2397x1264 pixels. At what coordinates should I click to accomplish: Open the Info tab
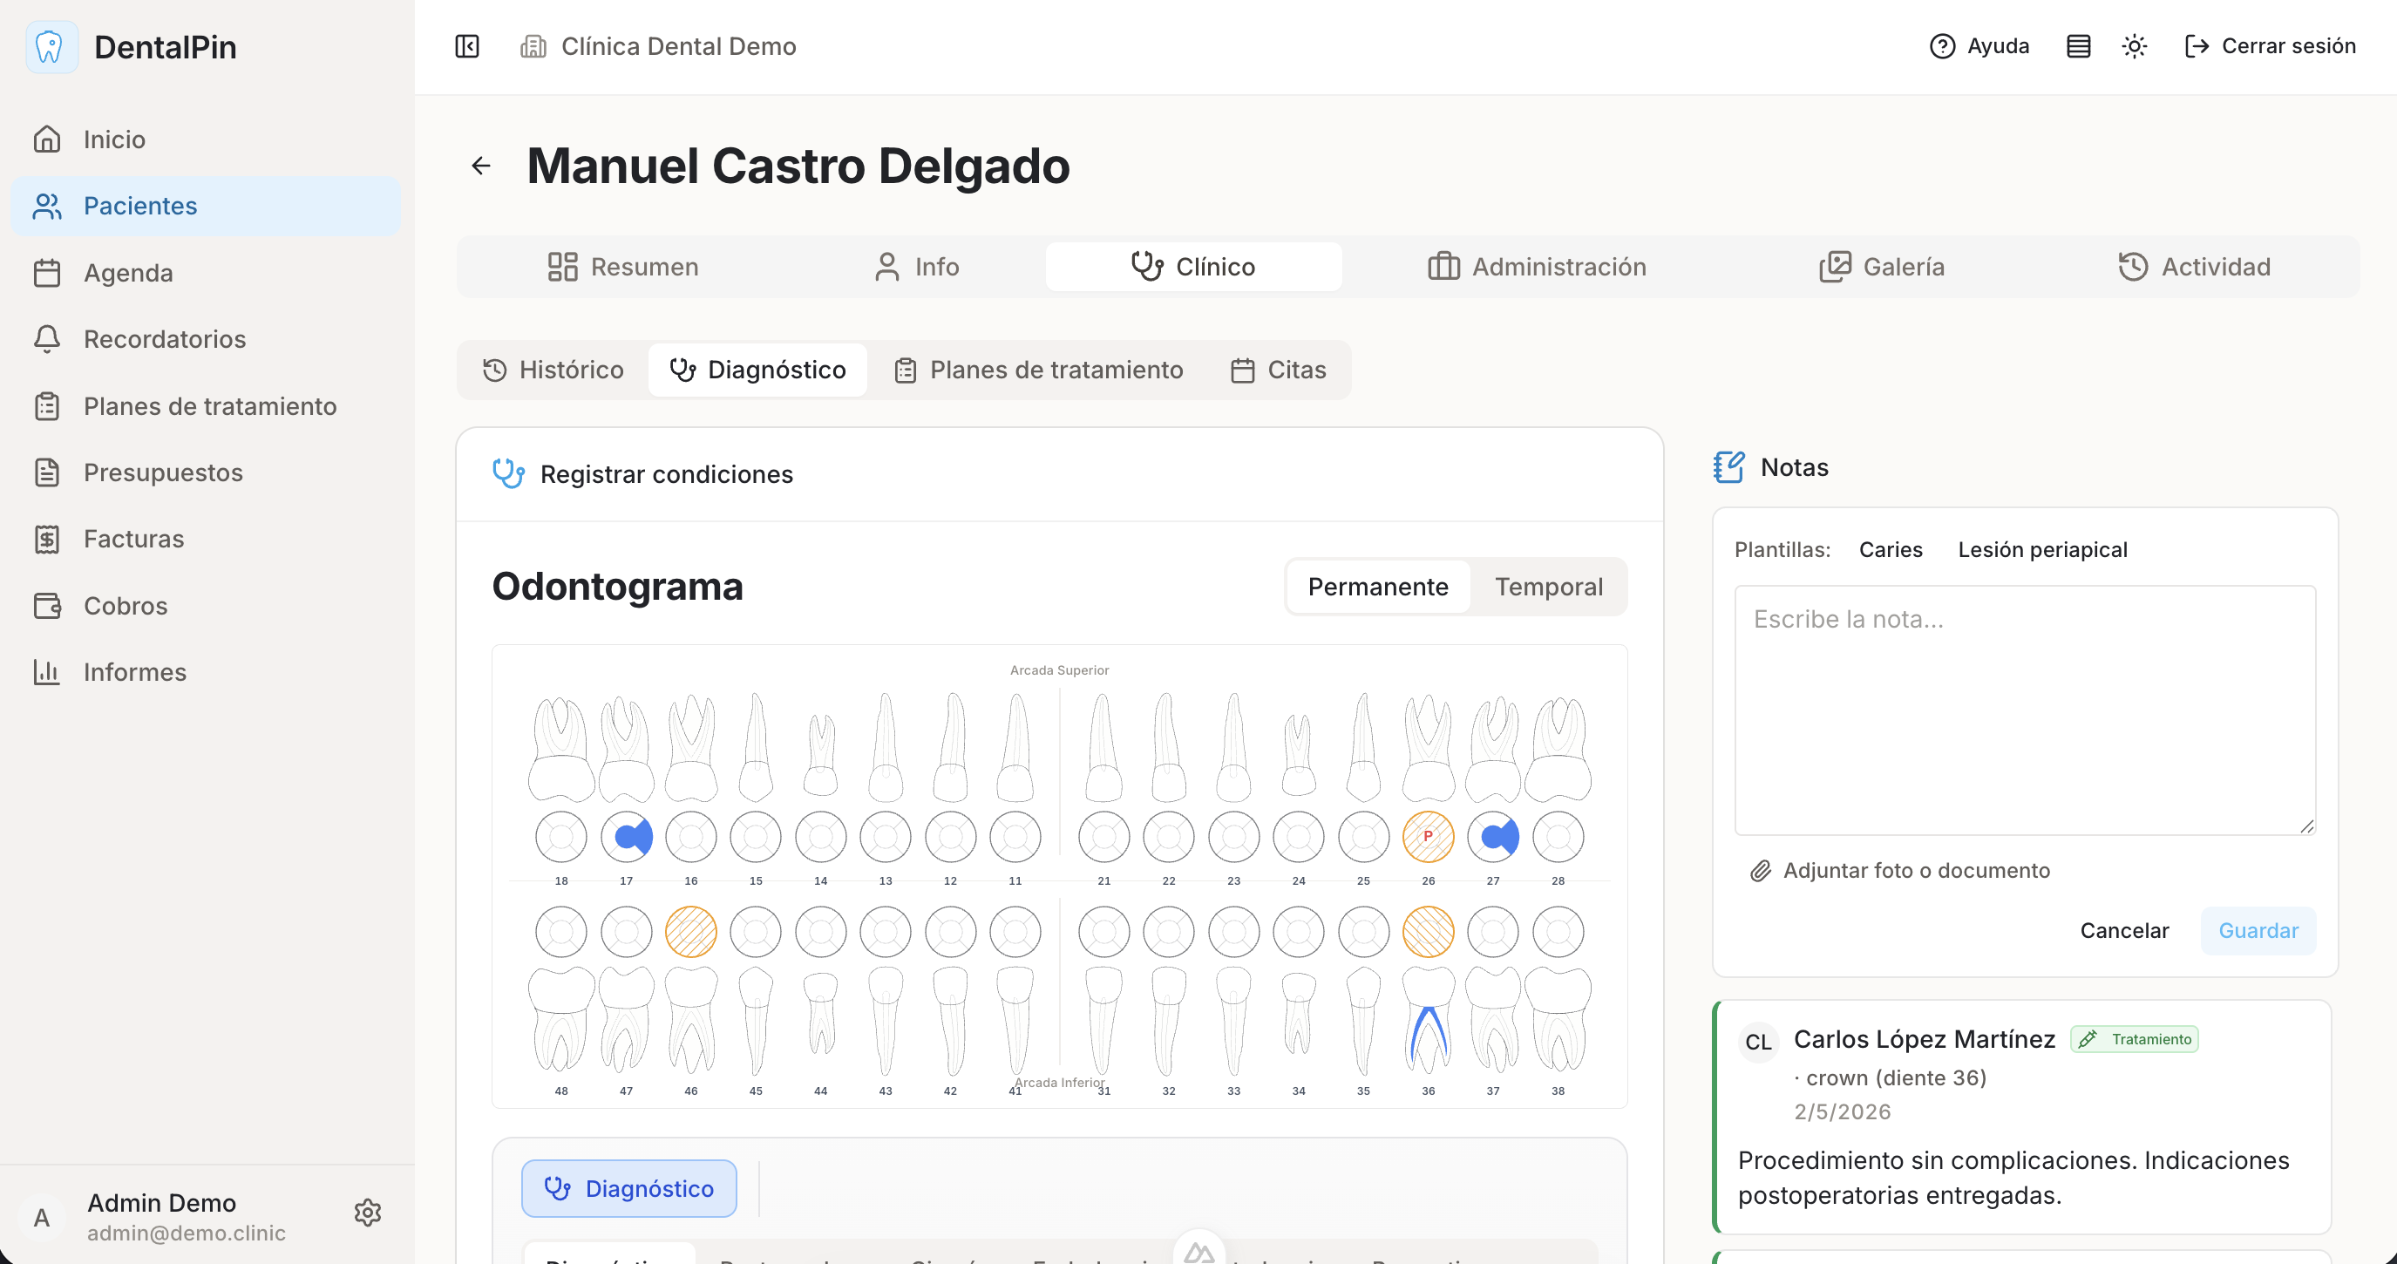coord(917,267)
